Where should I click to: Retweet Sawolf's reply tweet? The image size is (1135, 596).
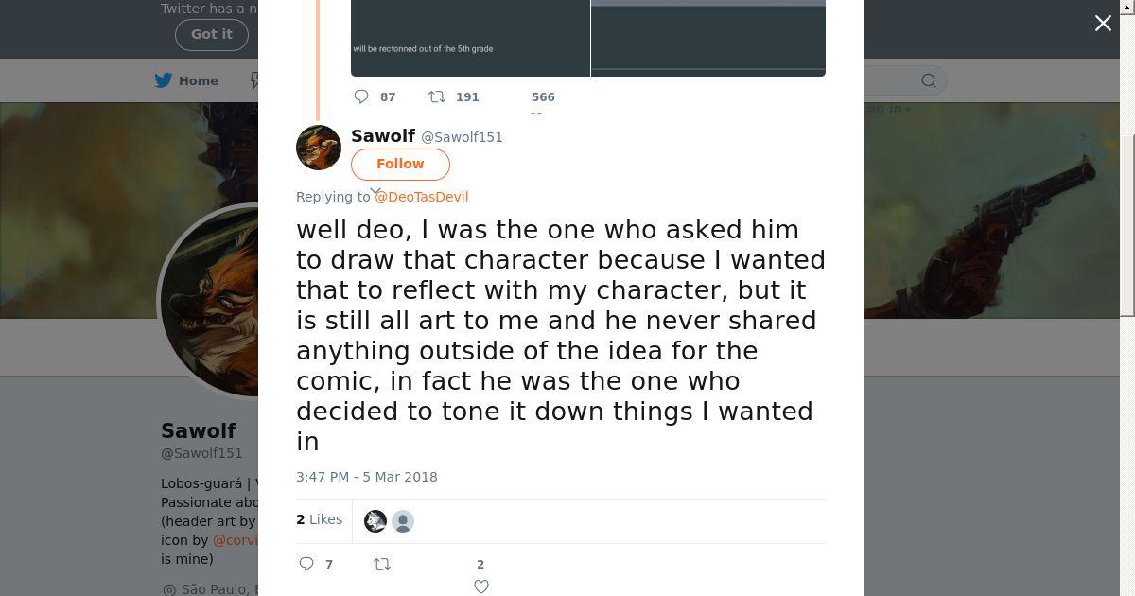pyautogui.click(x=382, y=564)
